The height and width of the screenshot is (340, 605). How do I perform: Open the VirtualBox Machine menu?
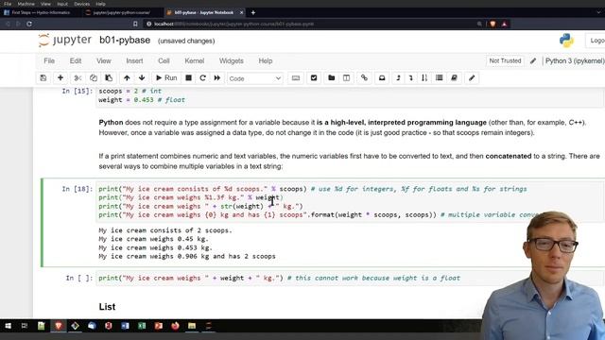pyautogui.click(x=26, y=4)
